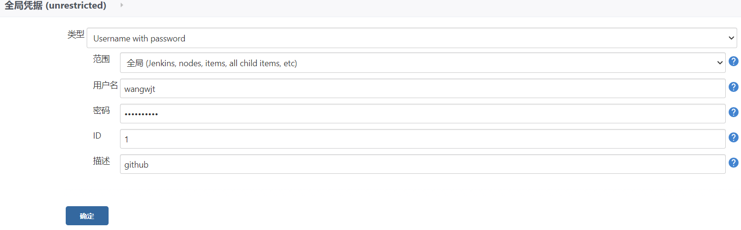This screenshot has width=741, height=230.
Task: View help for the 描述 description field
Action: 734,163
